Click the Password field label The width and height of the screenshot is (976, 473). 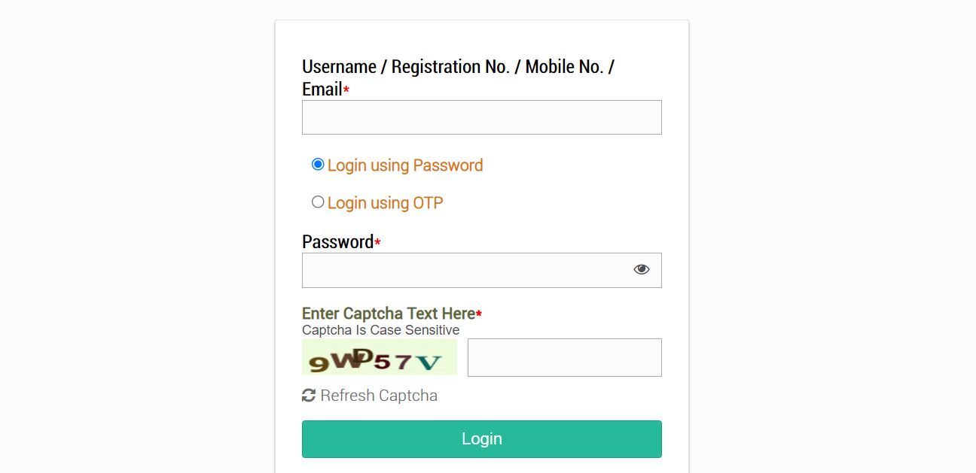338,242
